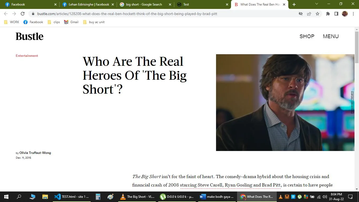
Task: Switch to VLC The Big Short window
Action: 137,197
